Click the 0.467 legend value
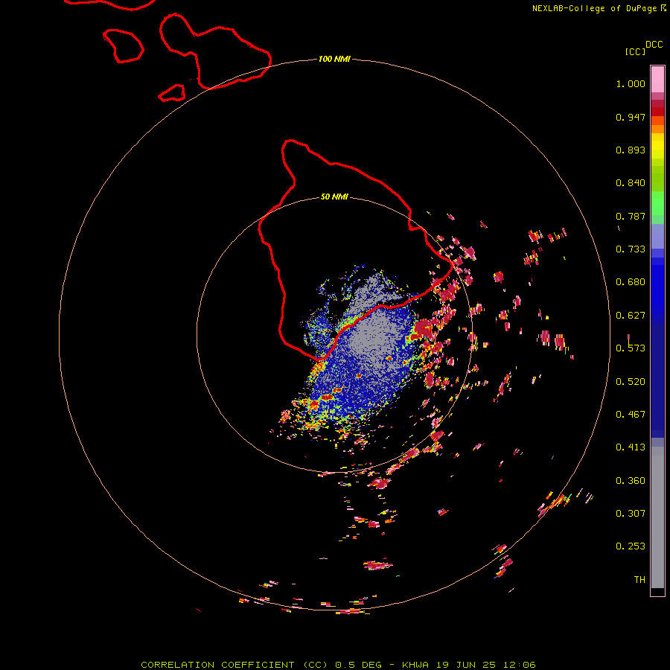 coord(631,415)
